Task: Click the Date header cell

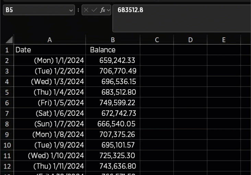Action: pos(49,50)
